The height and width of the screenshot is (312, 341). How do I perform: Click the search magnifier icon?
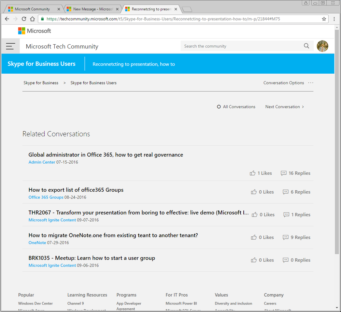pos(307,46)
